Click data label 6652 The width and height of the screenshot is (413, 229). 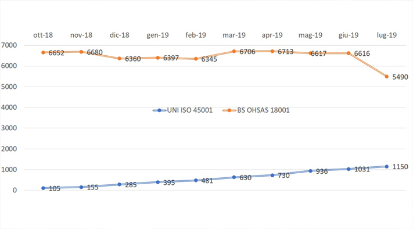(x=56, y=53)
